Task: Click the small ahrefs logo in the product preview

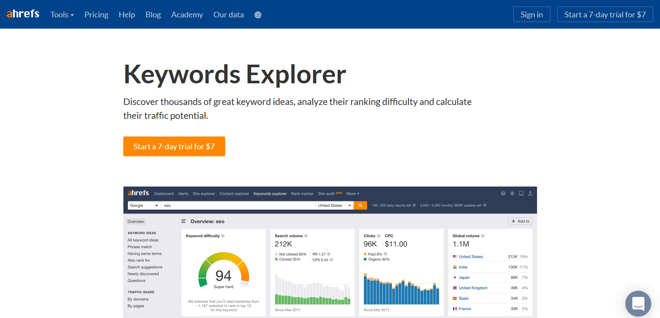Action: click(x=138, y=193)
